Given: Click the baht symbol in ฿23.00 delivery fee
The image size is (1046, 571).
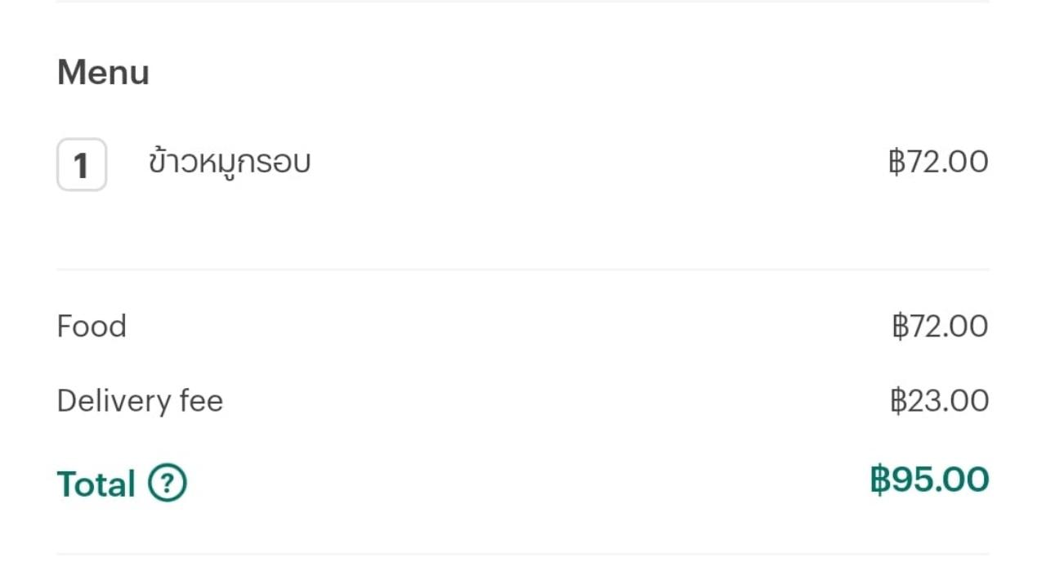Looking at the screenshot, I should point(898,401).
